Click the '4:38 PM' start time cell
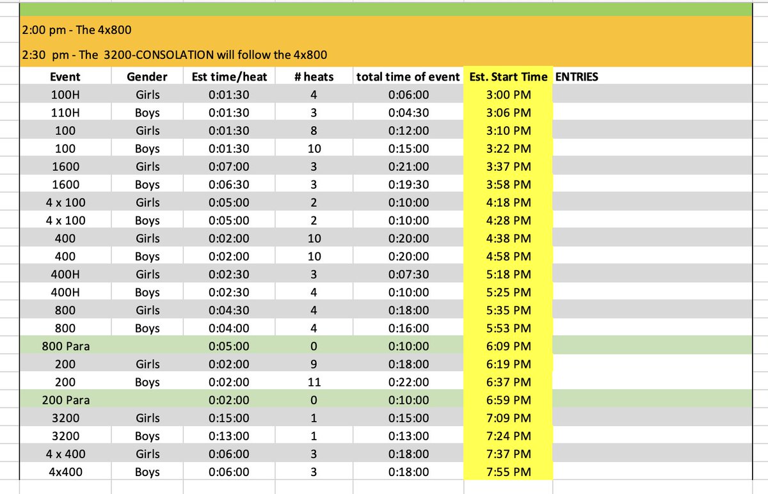 508,238
